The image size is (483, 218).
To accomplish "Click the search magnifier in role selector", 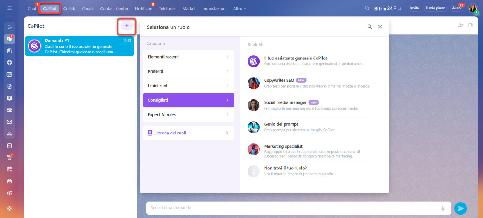I will [369, 27].
